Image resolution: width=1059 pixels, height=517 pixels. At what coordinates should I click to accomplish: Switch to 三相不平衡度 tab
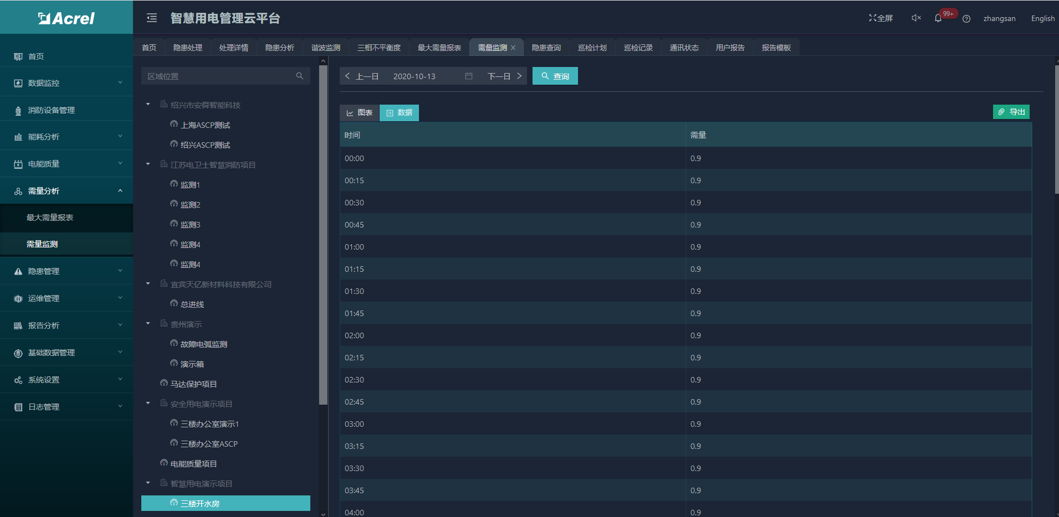coord(379,48)
